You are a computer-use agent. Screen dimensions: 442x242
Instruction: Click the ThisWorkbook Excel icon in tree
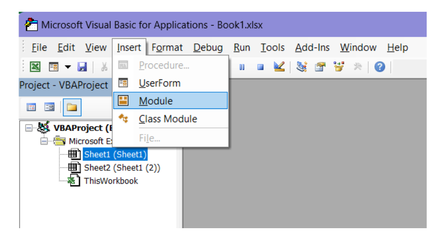pos(74,181)
